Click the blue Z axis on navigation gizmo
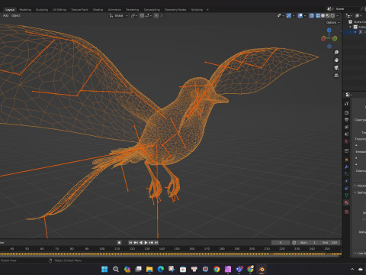This screenshot has height=275, width=366. [x=329, y=30]
